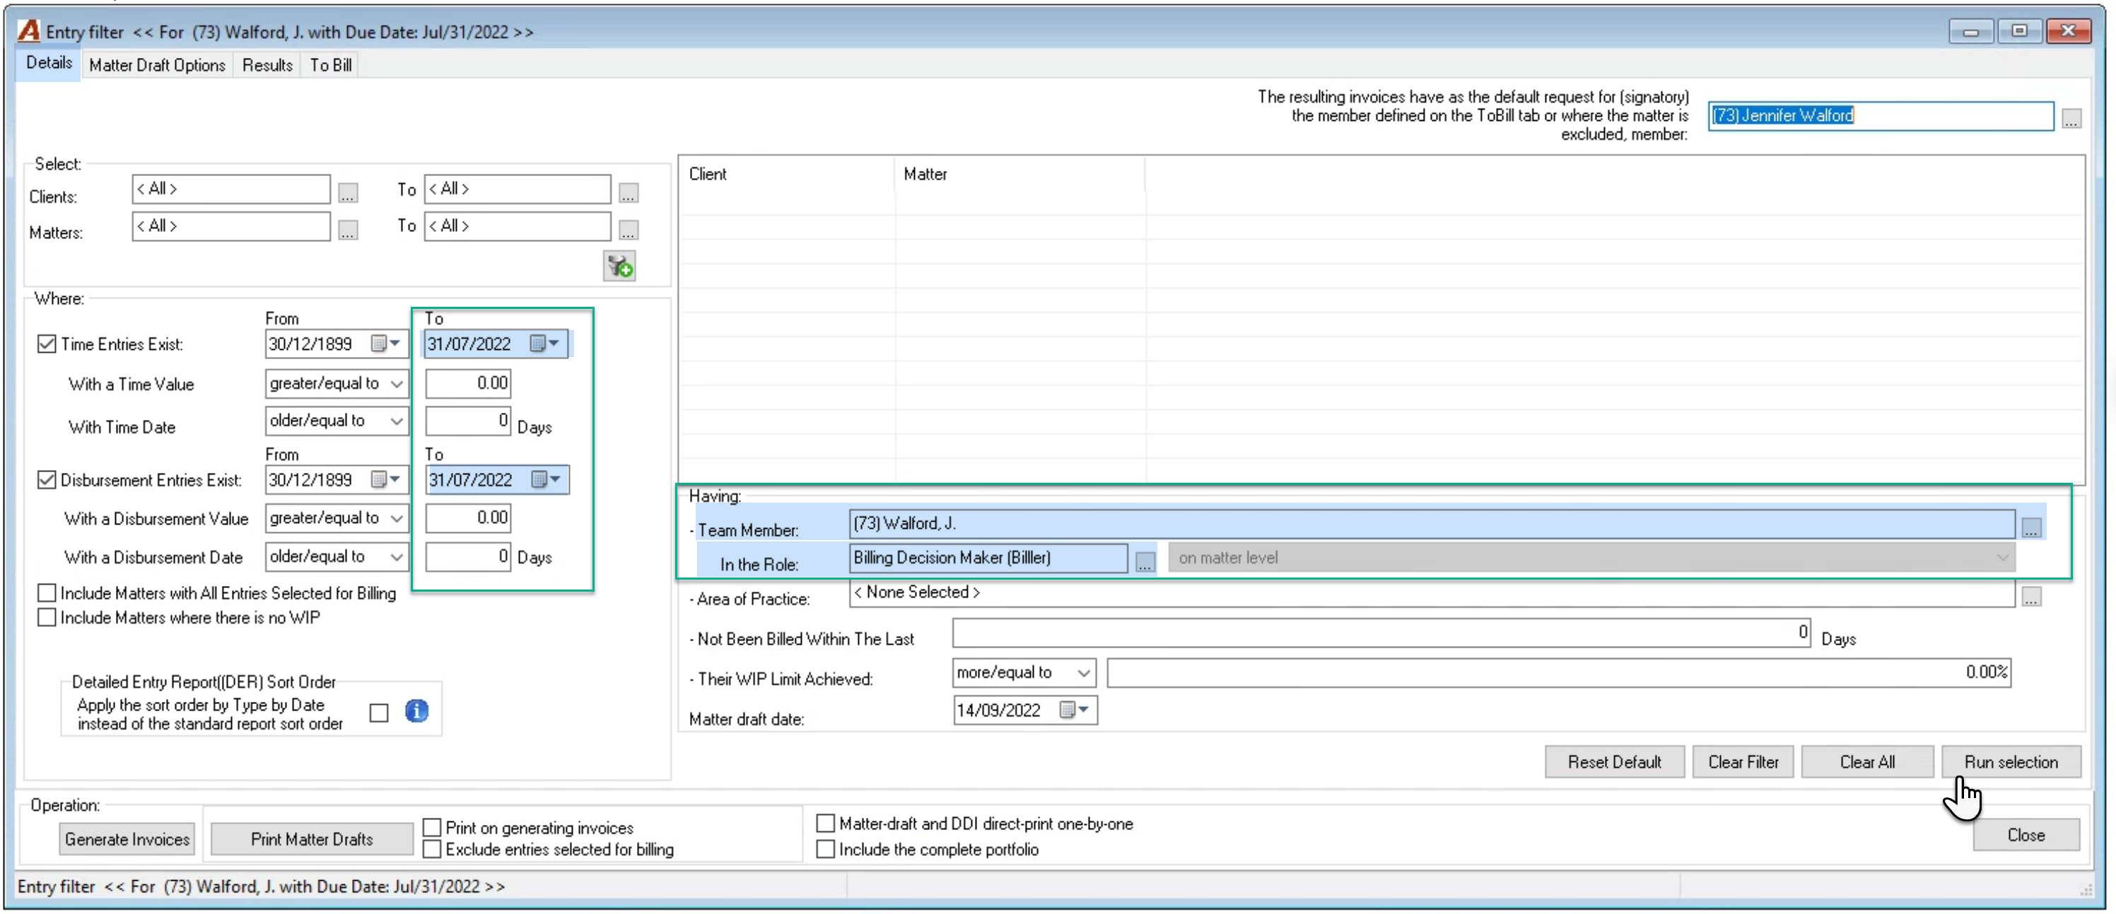Open Time Entries To date calendar
The height and width of the screenshot is (914, 2116).
[544, 344]
